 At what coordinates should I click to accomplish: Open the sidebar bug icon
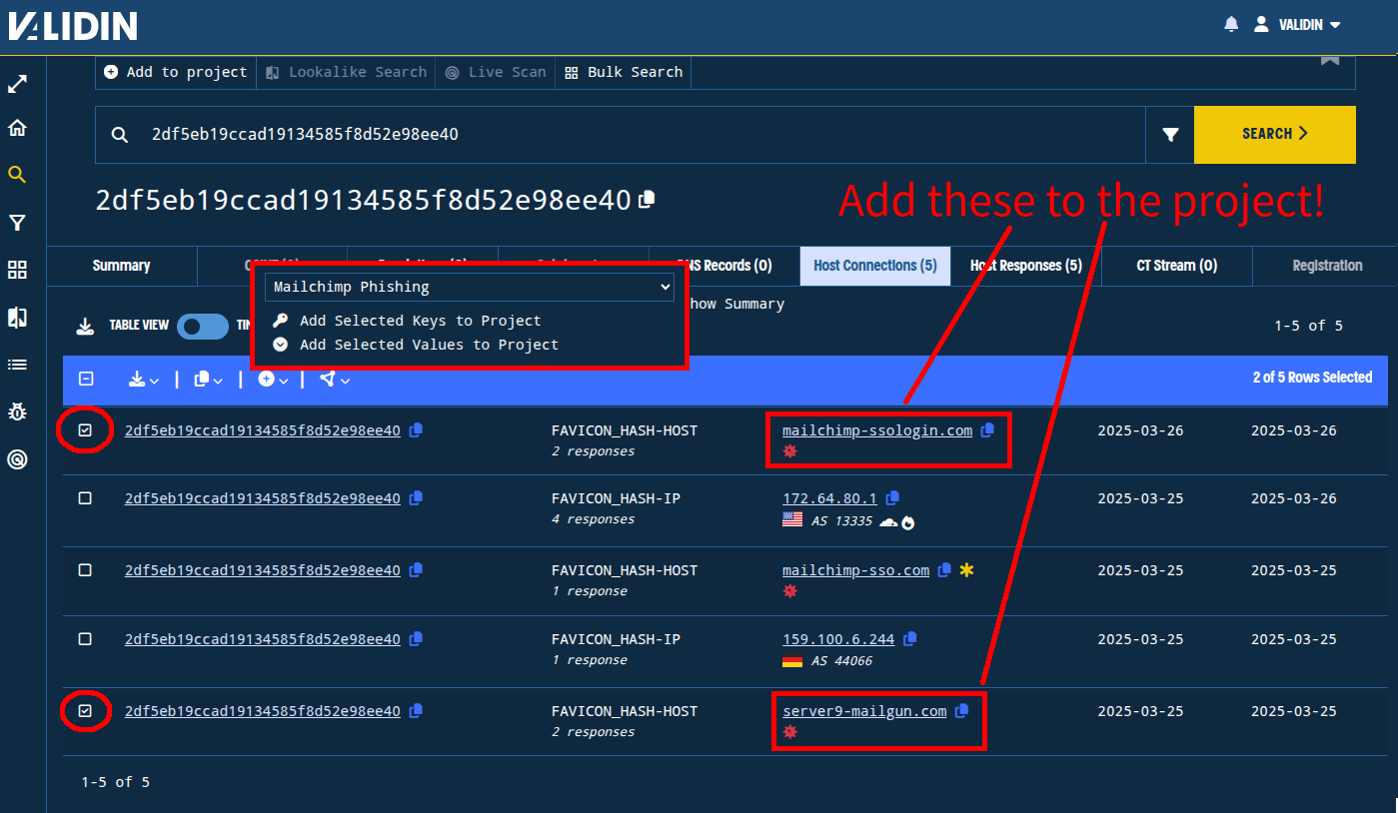17,411
